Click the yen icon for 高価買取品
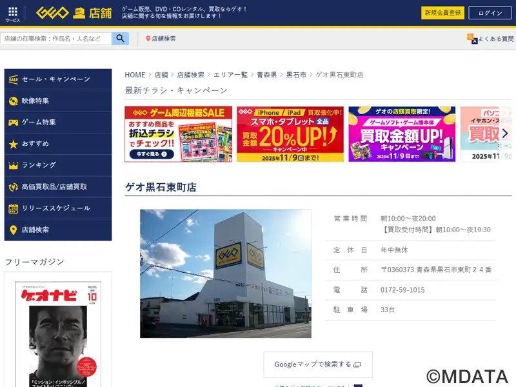 13,187
